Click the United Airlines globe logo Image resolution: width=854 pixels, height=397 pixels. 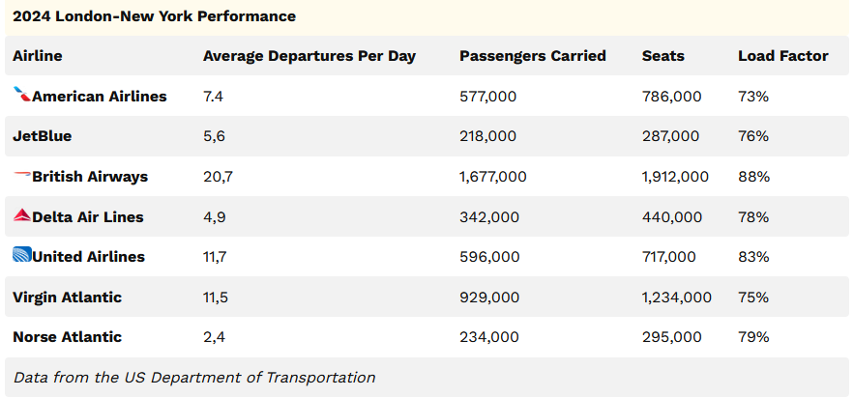22,256
